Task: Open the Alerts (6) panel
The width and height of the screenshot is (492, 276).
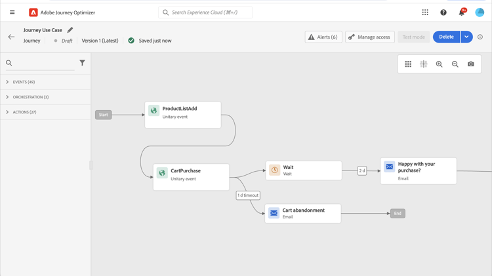Action: 323,37
